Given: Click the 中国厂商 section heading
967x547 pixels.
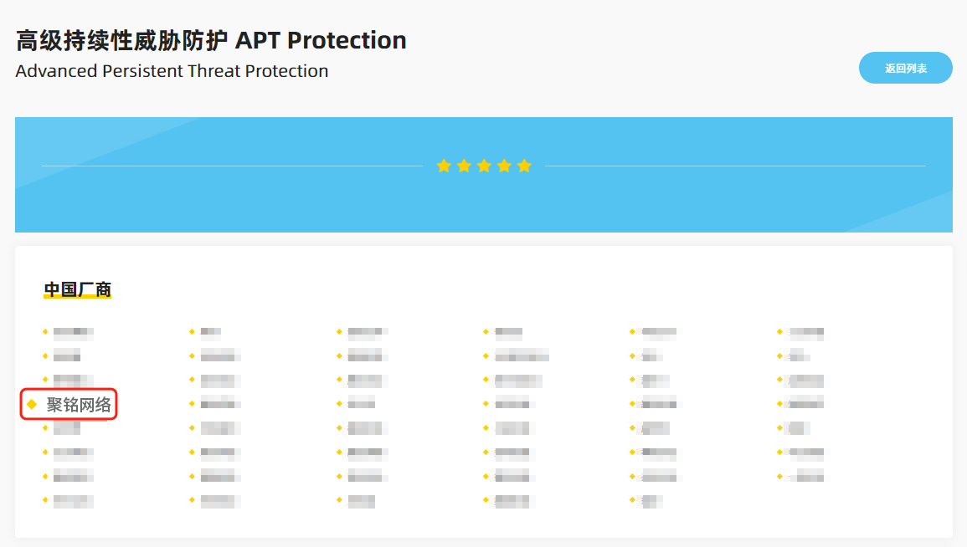Looking at the screenshot, I should (x=77, y=290).
